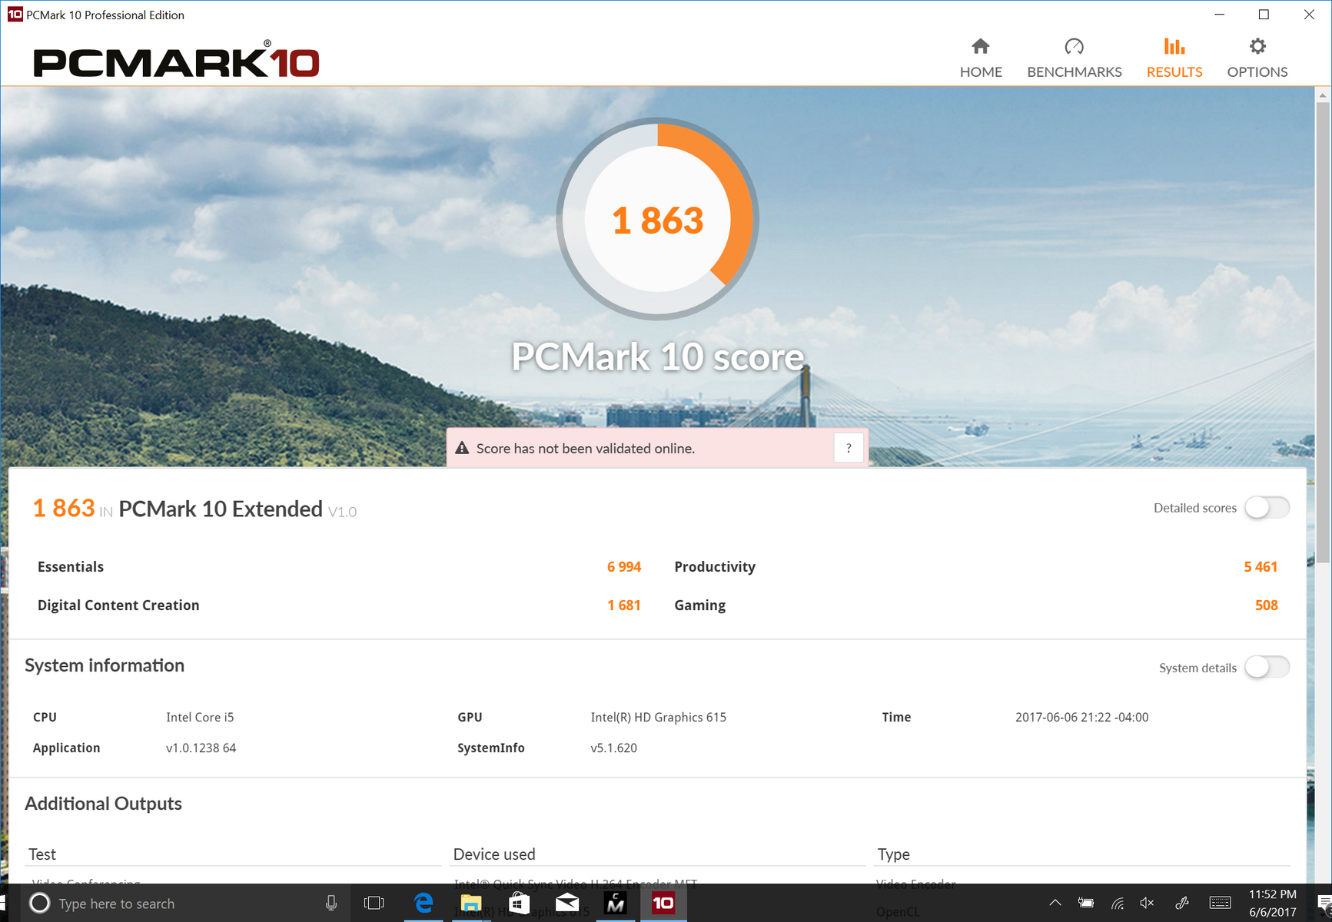
Task: Open Windows Ink Workspace pen icon
Action: click(1182, 904)
